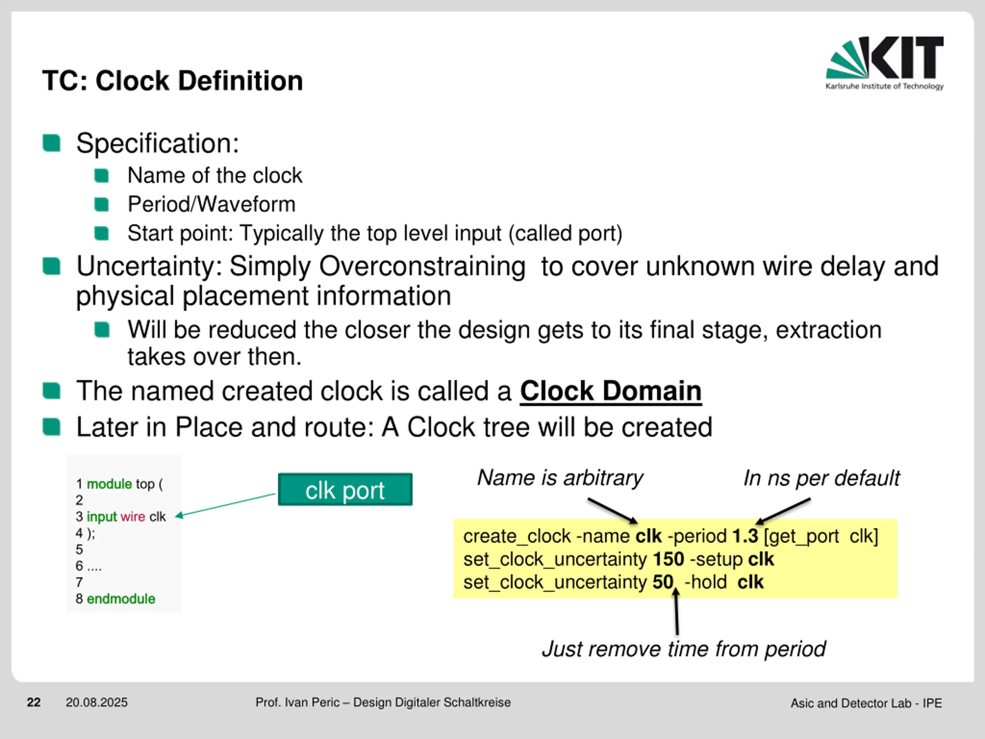This screenshot has width=985, height=739.
Task: Click the 'set_clock_uncertainty 150 -setup clk' line
Action: point(619,560)
